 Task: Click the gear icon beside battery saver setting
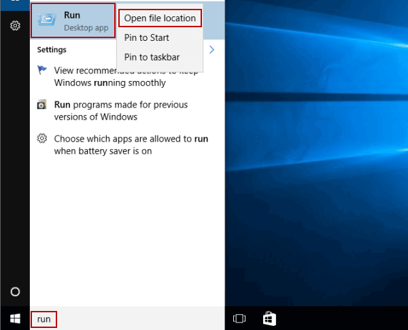42,138
